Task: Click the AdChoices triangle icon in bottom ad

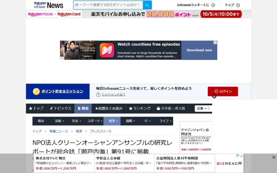Action: coord(238,155)
